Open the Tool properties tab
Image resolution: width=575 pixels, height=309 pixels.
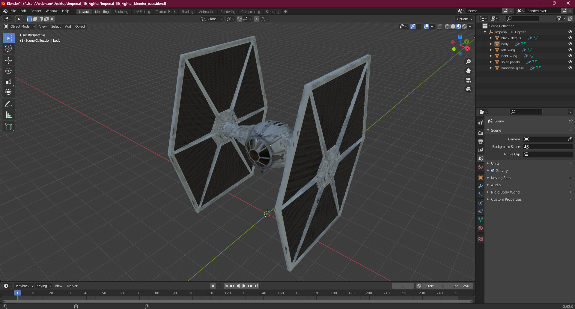point(481,122)
